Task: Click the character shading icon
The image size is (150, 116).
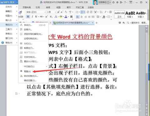Action: [x=71, y=17]
